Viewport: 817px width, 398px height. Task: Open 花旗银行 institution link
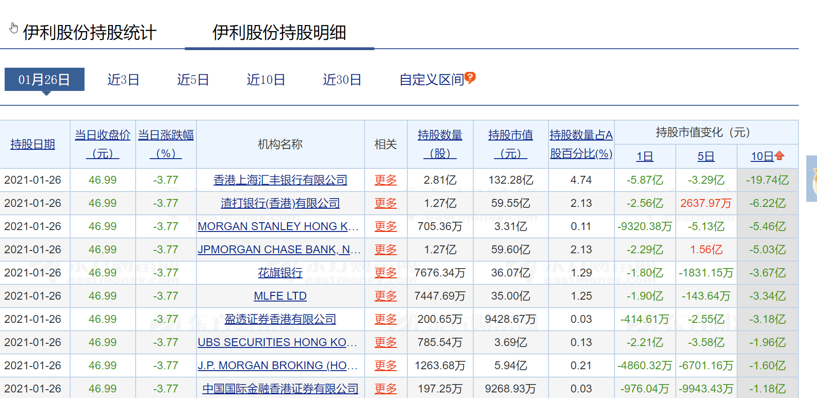281,273
